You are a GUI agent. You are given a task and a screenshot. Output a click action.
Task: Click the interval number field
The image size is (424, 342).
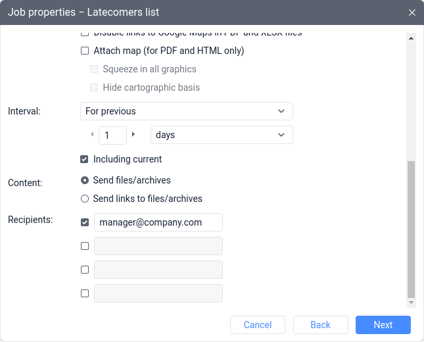coord(113,135)
